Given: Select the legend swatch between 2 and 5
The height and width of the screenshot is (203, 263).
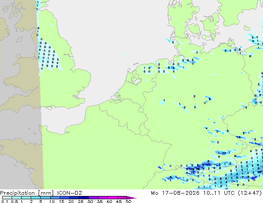Looking at the screenshot, I should (36, 198).
